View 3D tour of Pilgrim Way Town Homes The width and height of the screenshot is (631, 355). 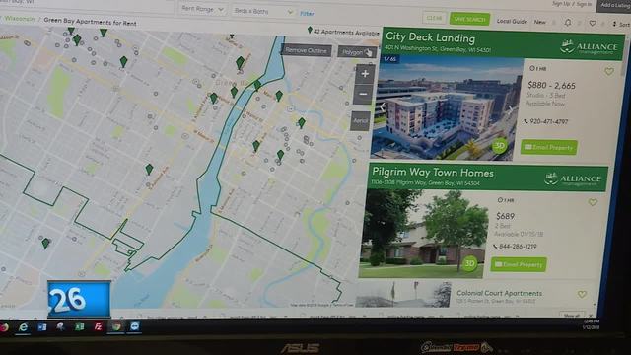click(x=469, y=263)
